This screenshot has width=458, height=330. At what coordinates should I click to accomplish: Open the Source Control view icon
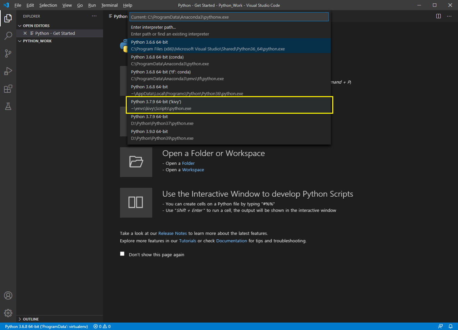pyautogui.click(x=8, y=53)
